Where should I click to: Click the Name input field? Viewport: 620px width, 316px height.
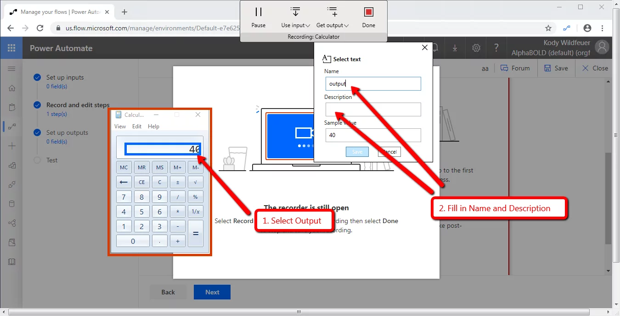pyautogui.click(x=373, y=84)
